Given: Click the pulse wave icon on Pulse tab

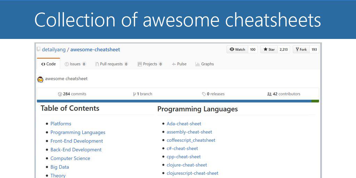Looking at the screenshot, I should click(174, 64).
